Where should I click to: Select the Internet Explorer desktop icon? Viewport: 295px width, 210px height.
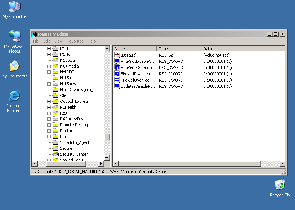tap(14, 101)
